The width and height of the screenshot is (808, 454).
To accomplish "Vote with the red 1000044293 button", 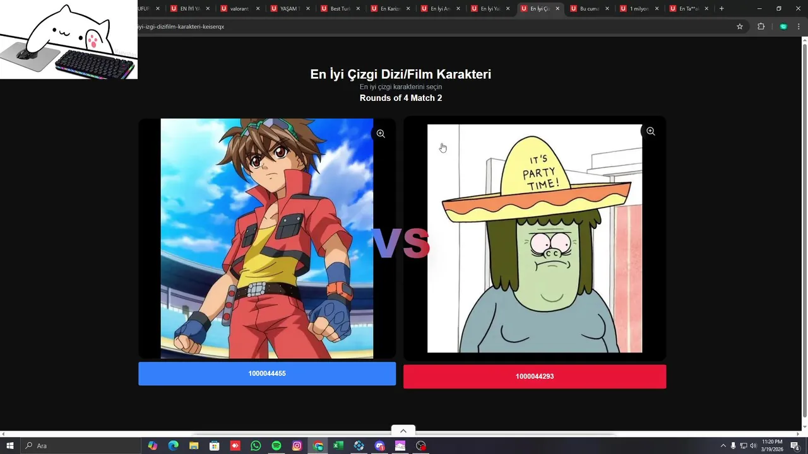I will coord(535,376).
